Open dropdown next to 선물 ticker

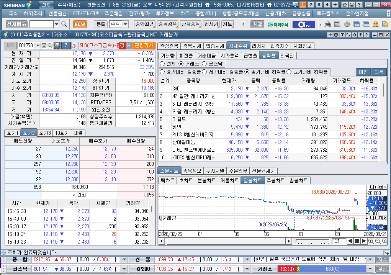tap(247, 260)
